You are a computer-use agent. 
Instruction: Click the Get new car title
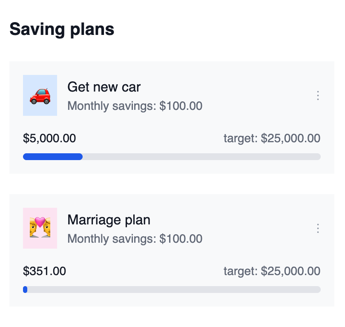coord(103,87)
